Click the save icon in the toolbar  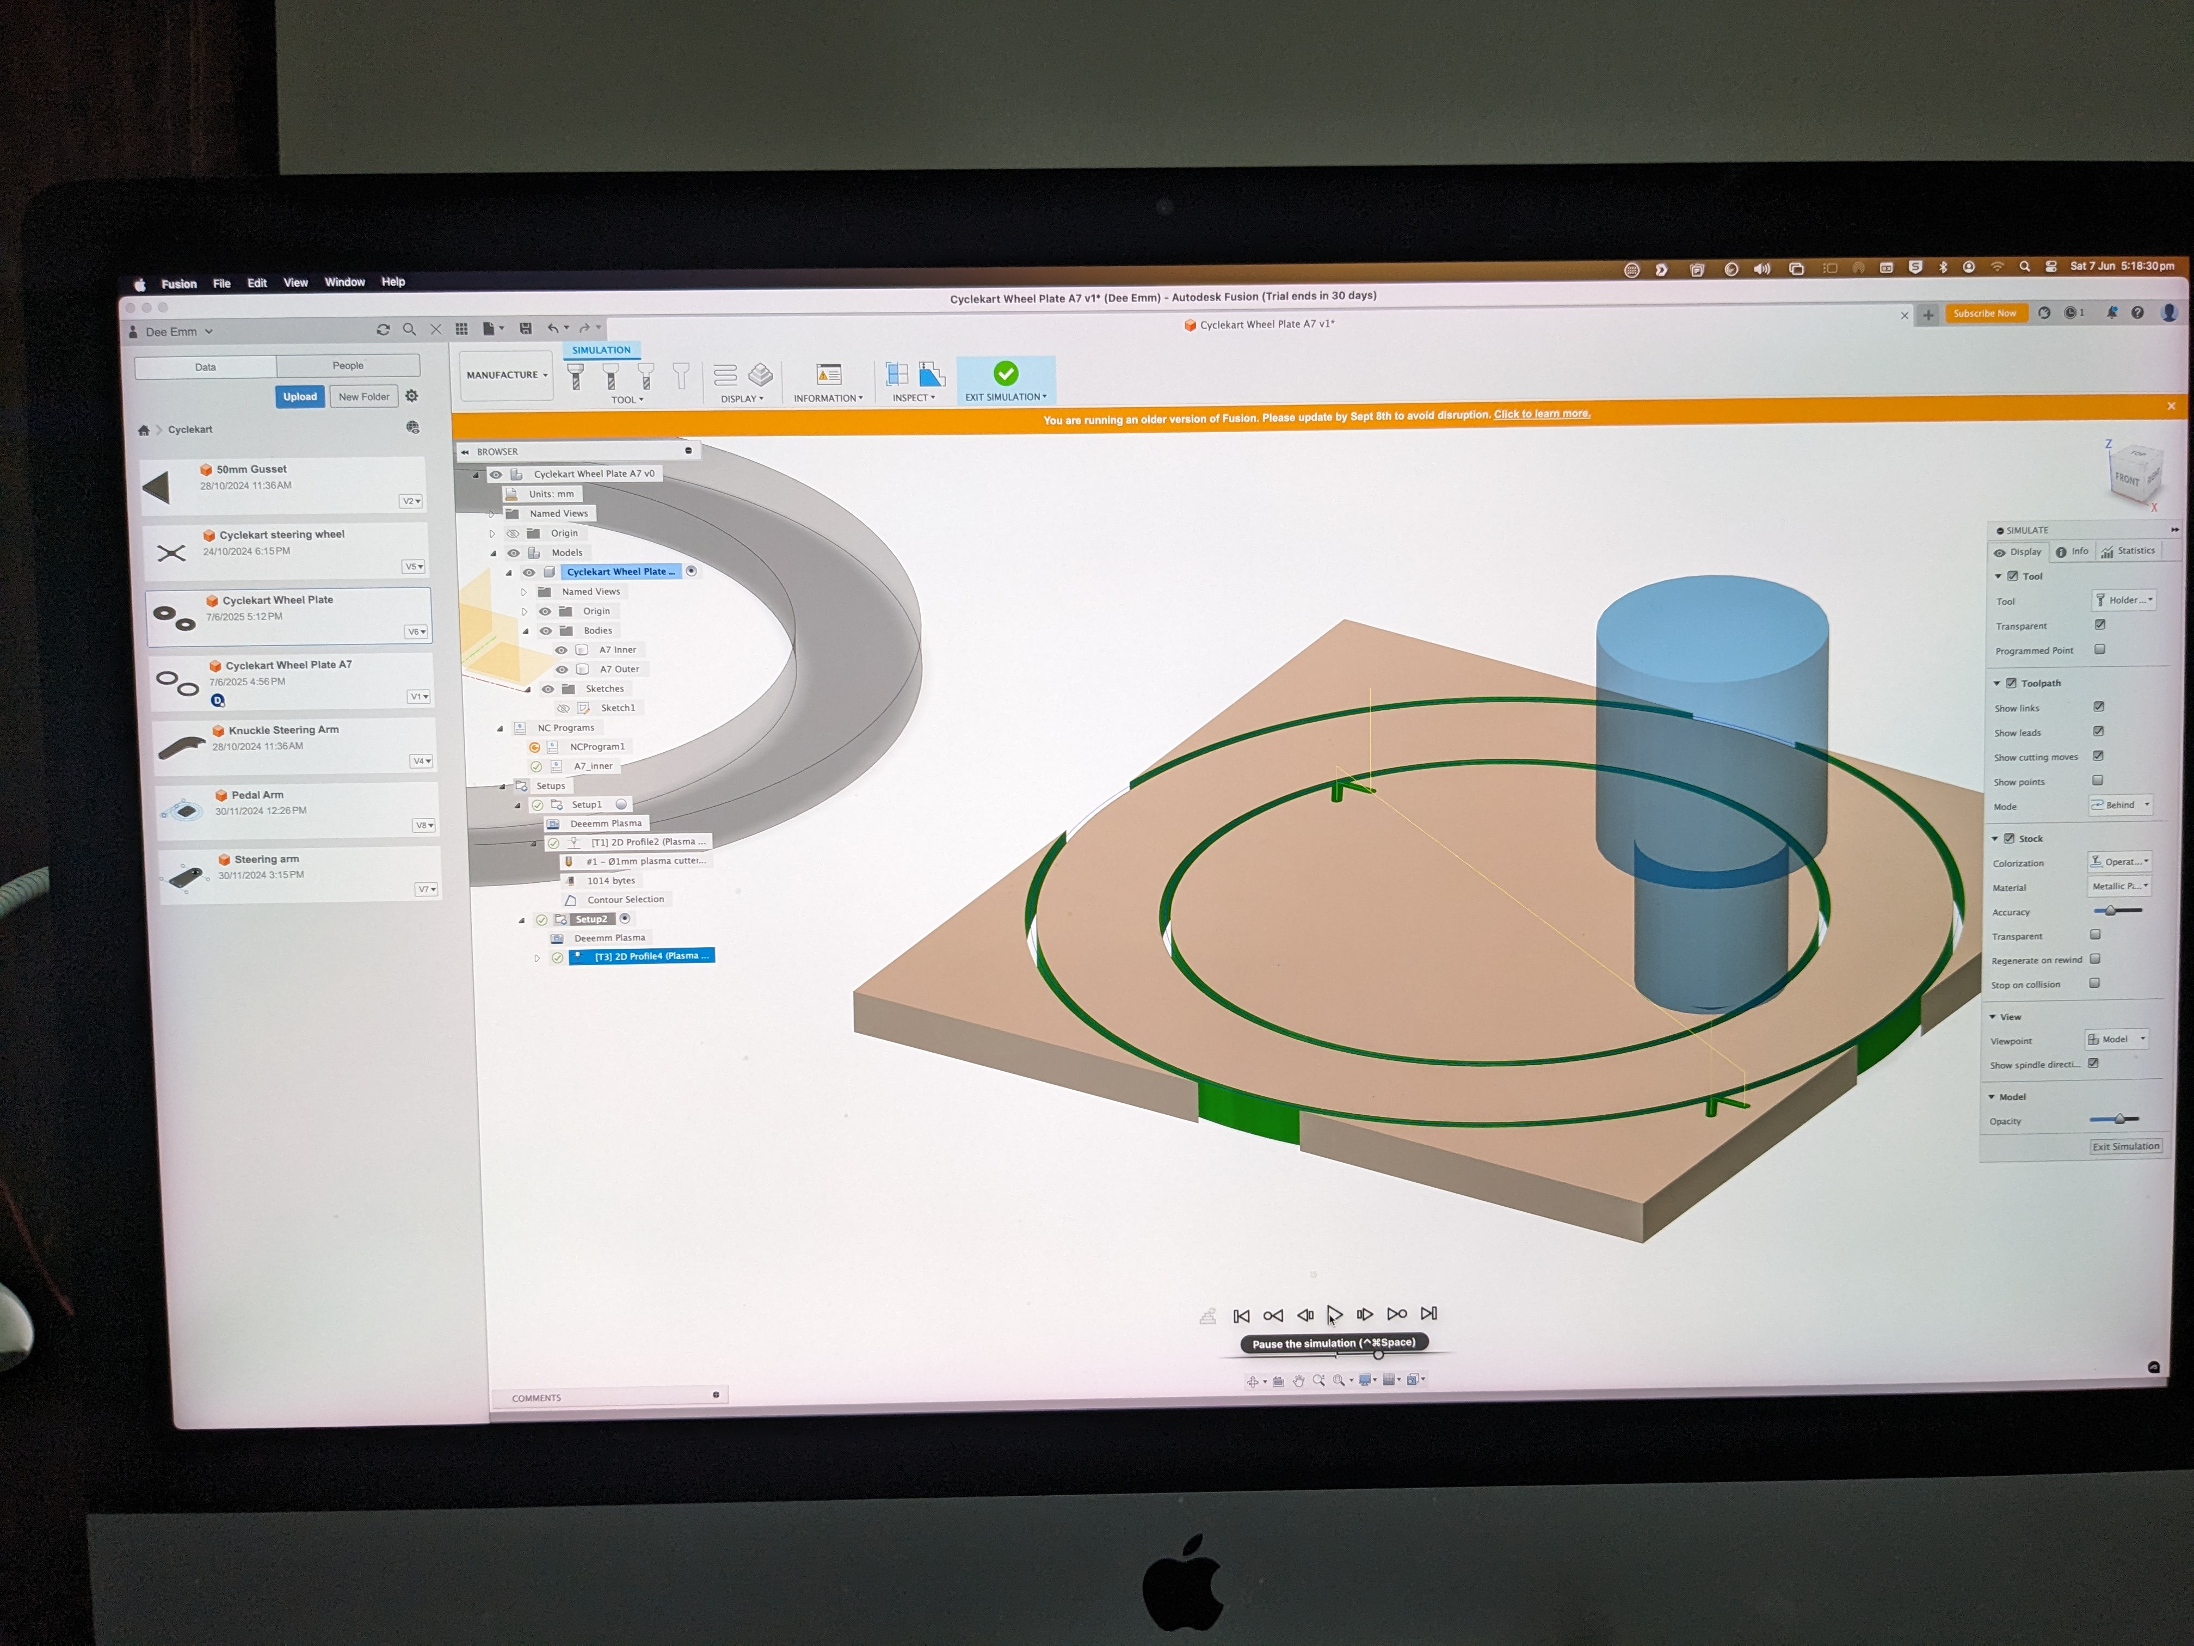(x=526, y=328)
